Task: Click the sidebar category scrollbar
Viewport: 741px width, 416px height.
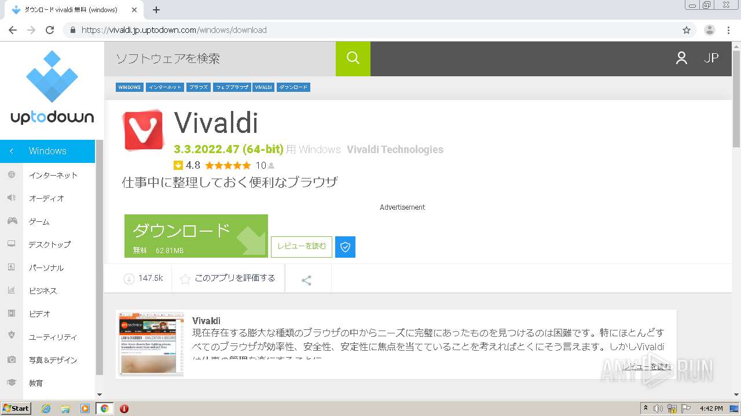Action: click(x=99, y=257)
